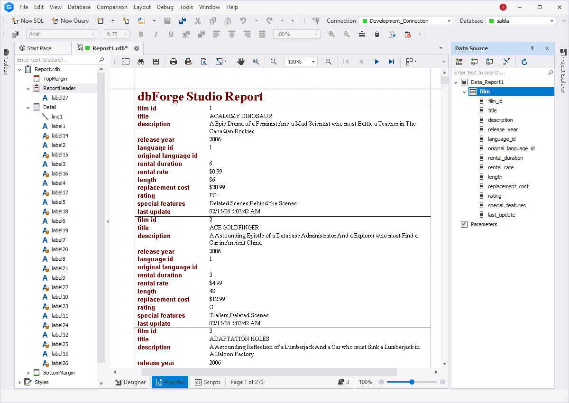569x403 pixels.
Task: Click the zoom slider plus button
Action: (442, 382)
